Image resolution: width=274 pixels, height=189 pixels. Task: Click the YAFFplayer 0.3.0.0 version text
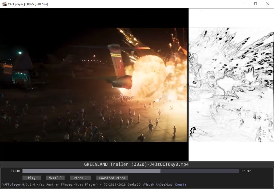click(19, 184)
